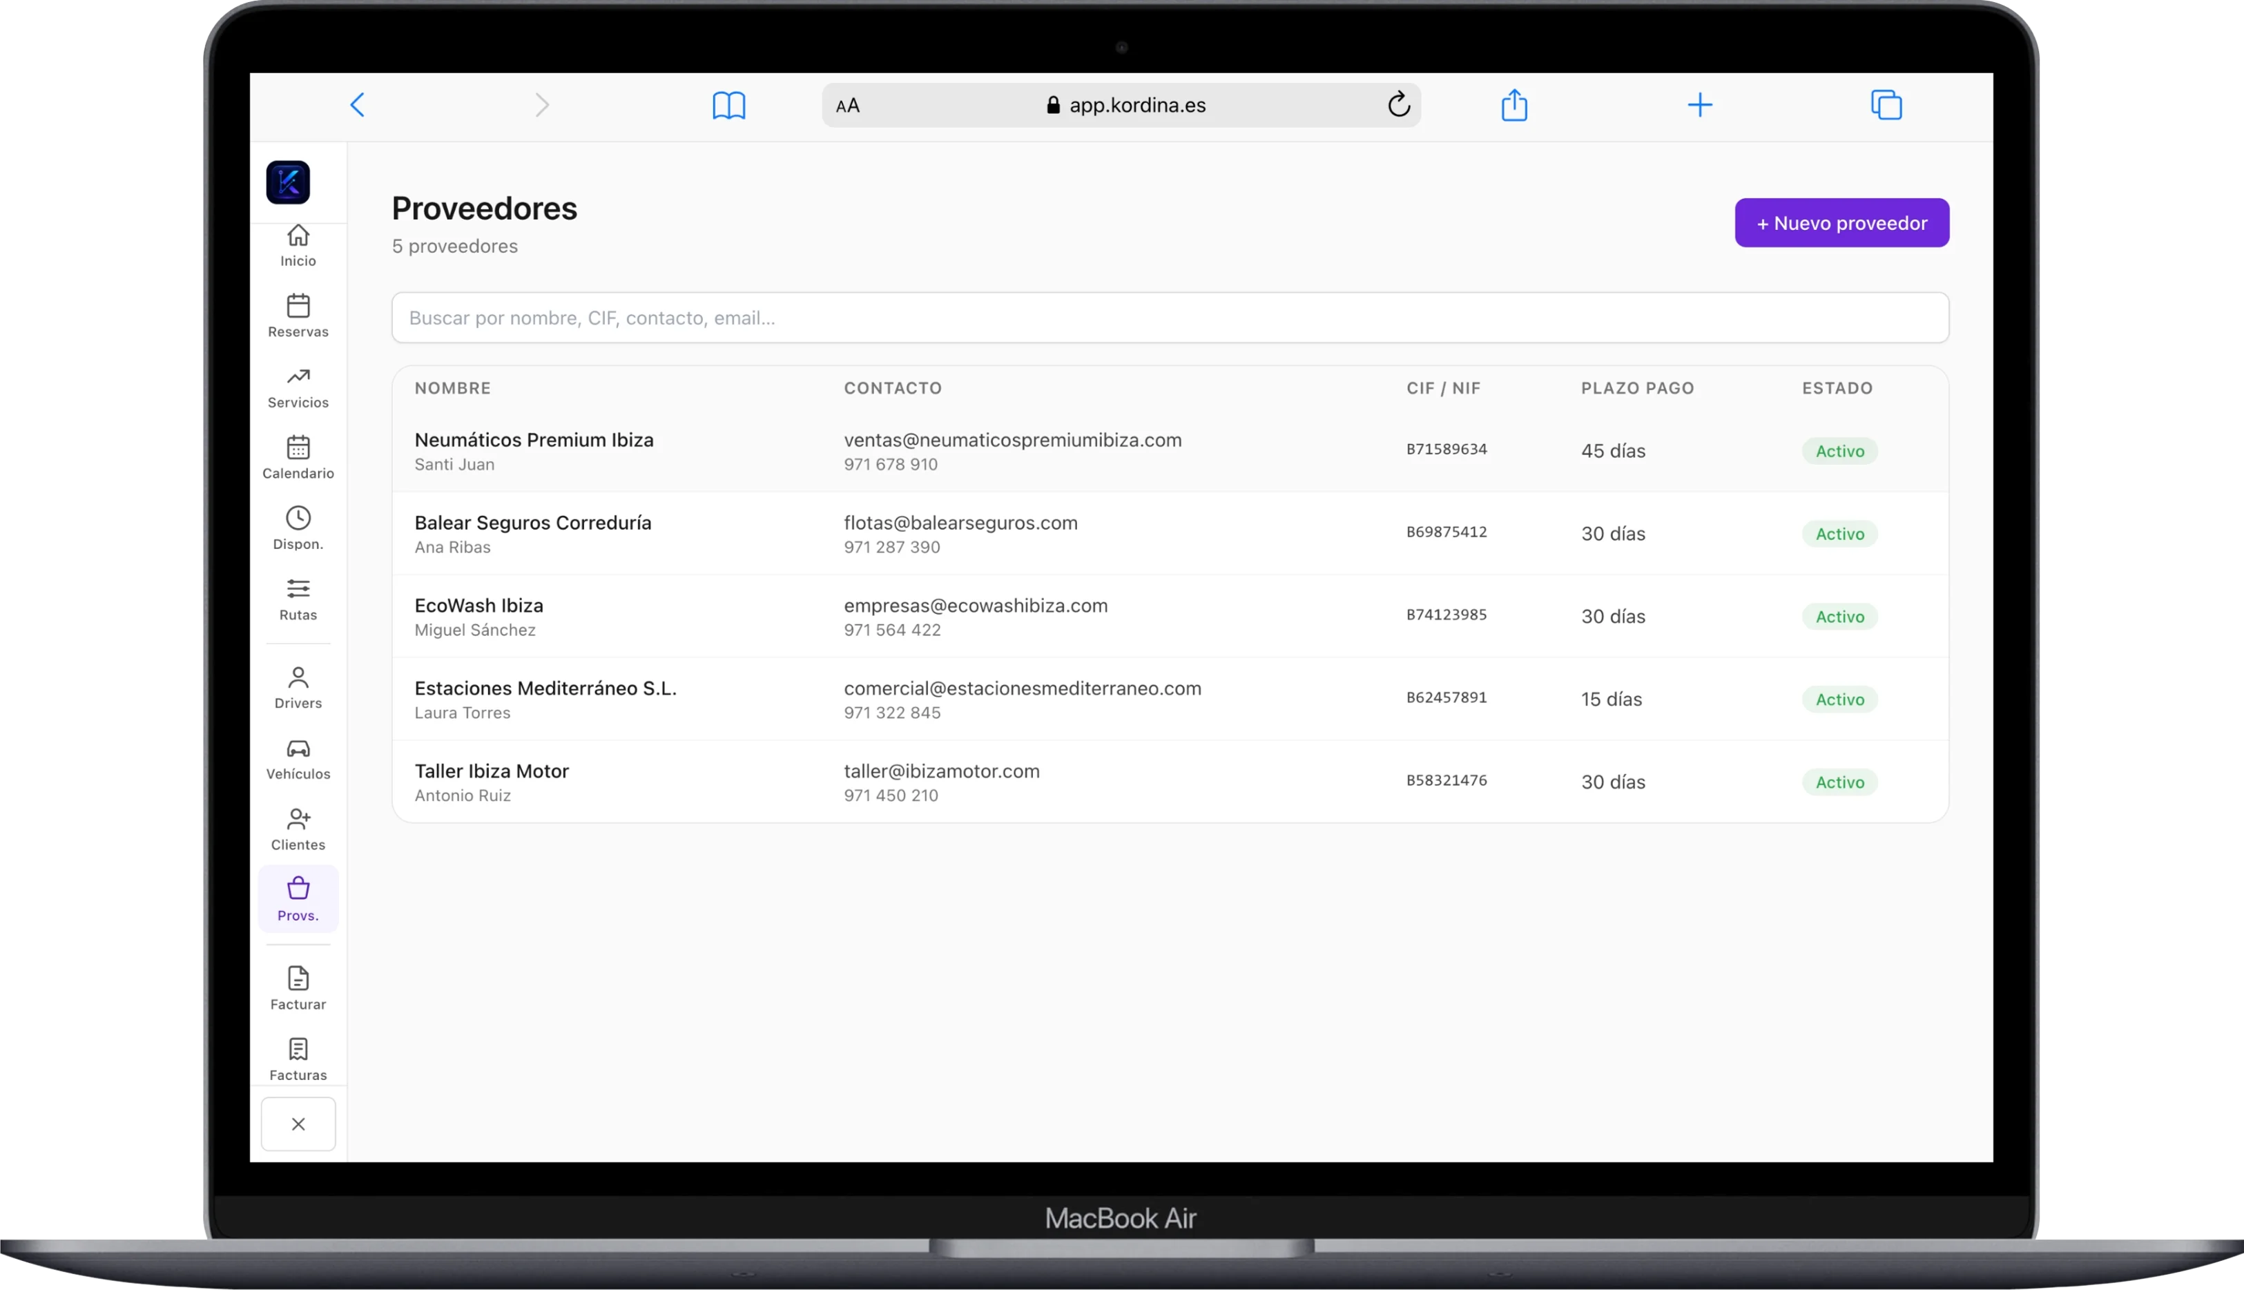Screen dimensions: 2244x1290
Task: Open the Facturar section
Action: [x=298, y=989]
